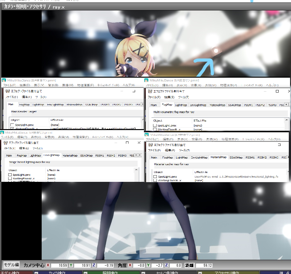Image resolution: width=291 pixels, height=274 pixels.
Task: Toggle SpotLight.pmx checkbox in the fog map window
Action: 155,126
